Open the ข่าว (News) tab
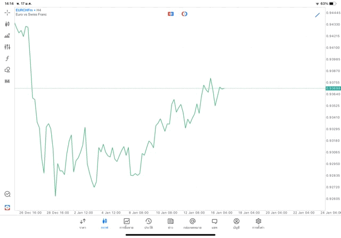This screenshot has height=238, width=341. 170,223
